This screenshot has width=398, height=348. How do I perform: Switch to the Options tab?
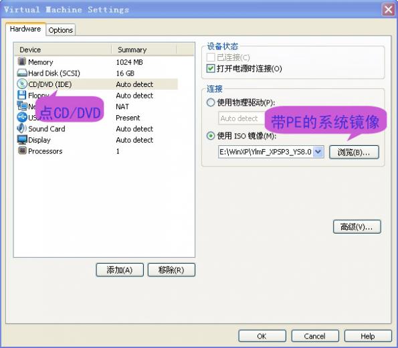coord(60,30)
